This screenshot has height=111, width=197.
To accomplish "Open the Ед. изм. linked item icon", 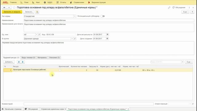I will [39, 35].
